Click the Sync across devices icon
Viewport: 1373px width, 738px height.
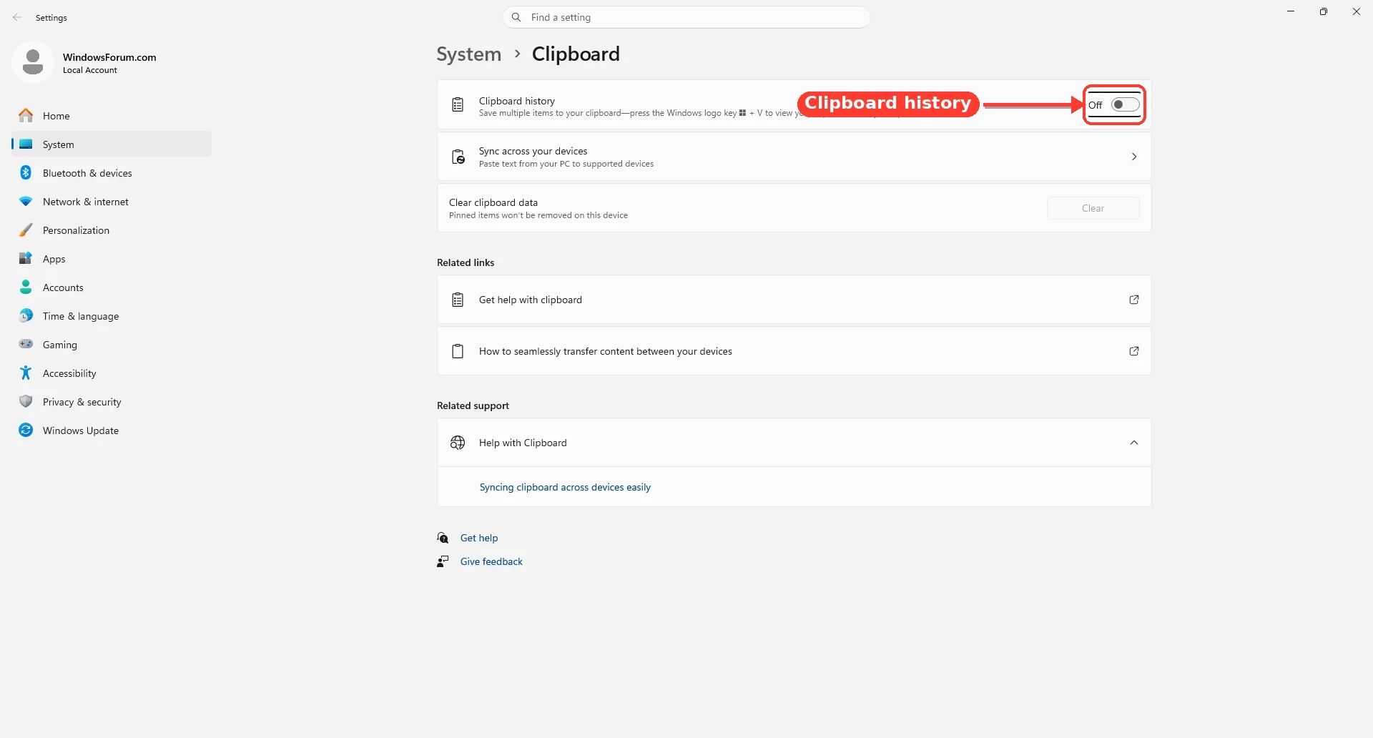pyautogui.click(x=458, y=157)
